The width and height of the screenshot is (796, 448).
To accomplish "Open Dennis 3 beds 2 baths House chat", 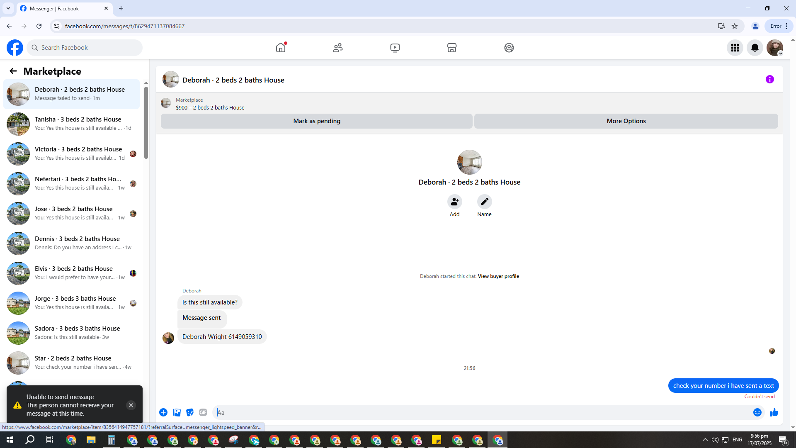I will (x=72, y=243).
